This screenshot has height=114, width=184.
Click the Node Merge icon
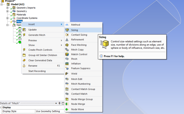(67, 104)
